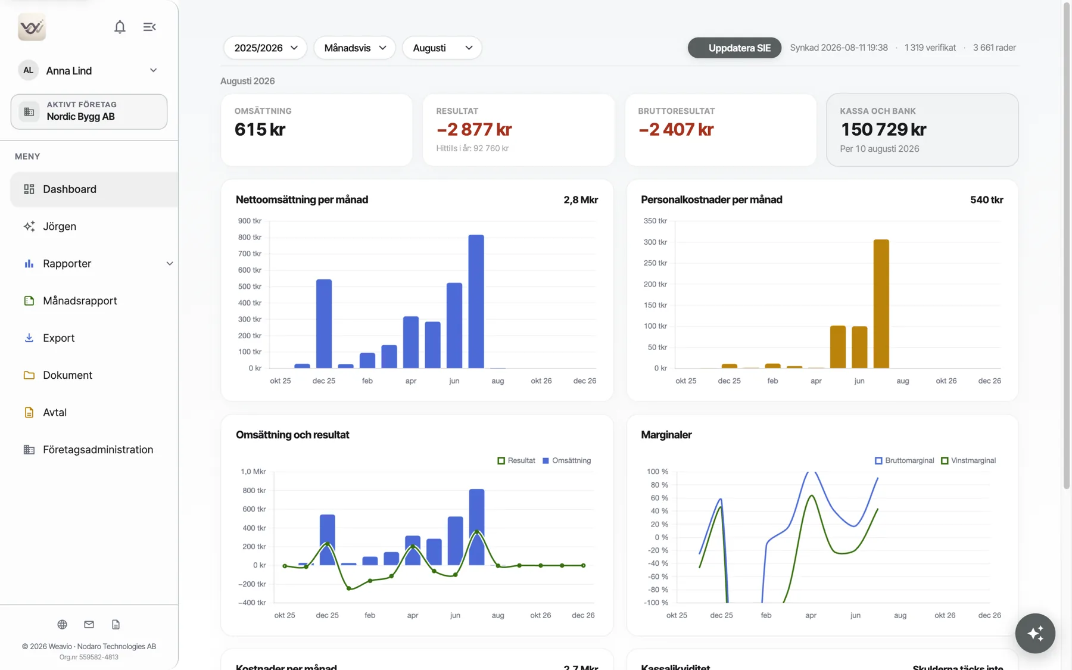Click the Omsättning value 615 kr
Image resolution: width=1072 pixels, height=670 pixels.
point(260,129)
